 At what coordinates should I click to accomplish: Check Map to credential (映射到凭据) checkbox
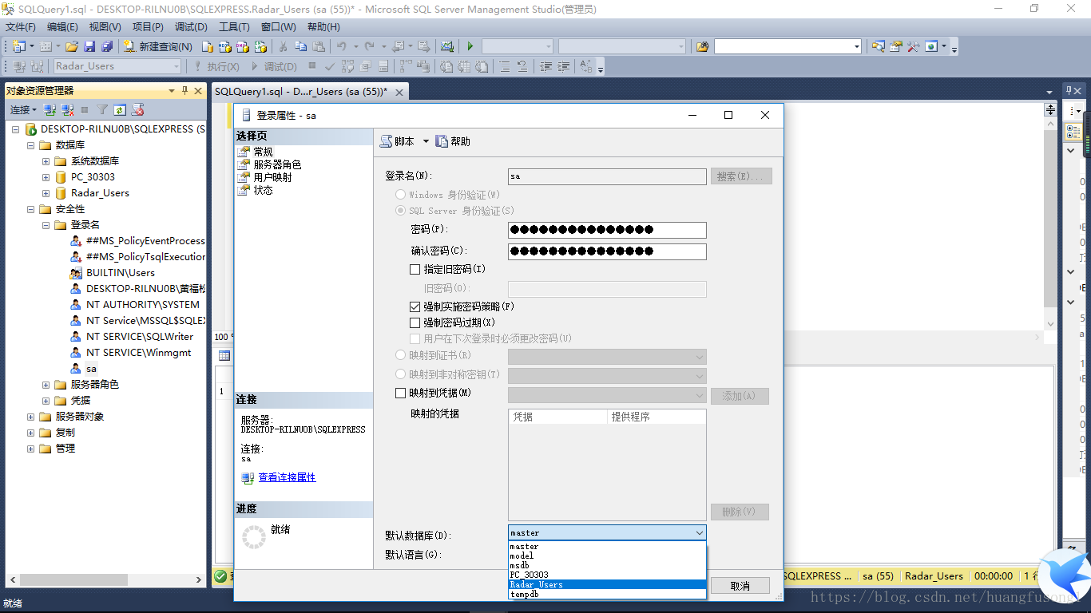tap(401, 393)
